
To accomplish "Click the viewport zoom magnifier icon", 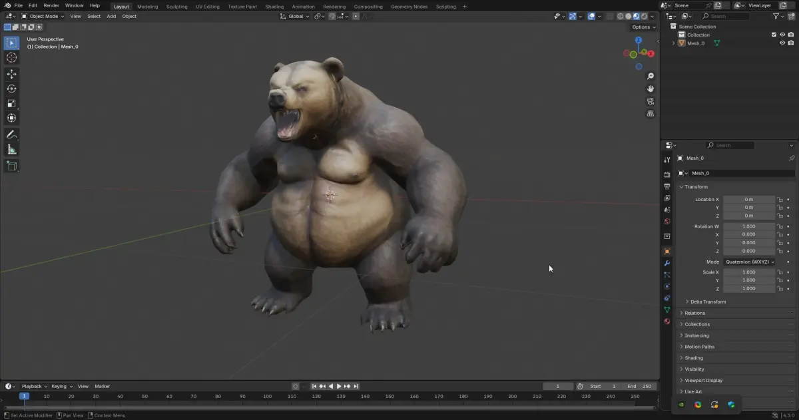I will tap(651, 76).
